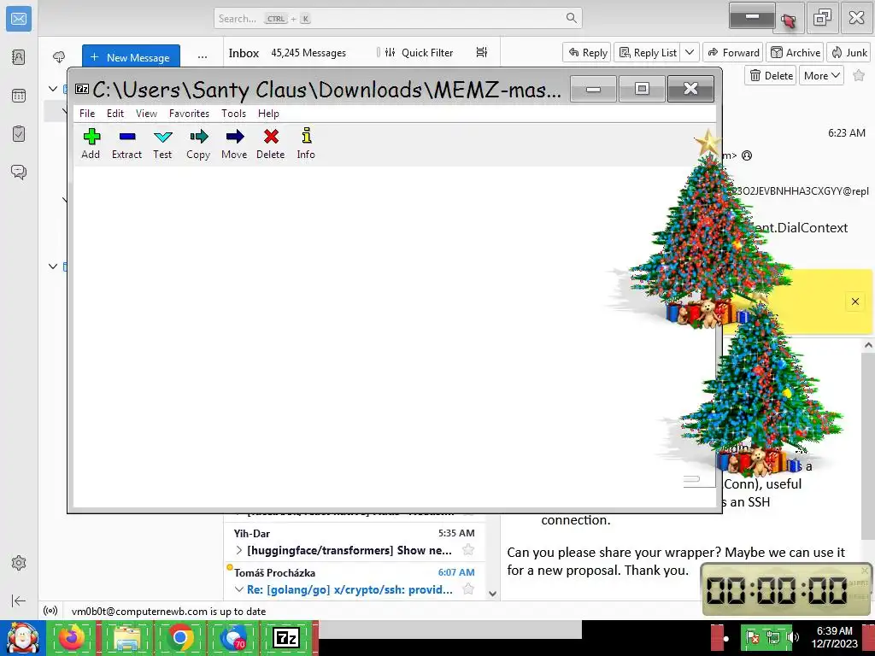Open the Favorites menu in 7-Zip
Image resolution: width=875 pixels, height=656 pixels.
click(189, 114)
